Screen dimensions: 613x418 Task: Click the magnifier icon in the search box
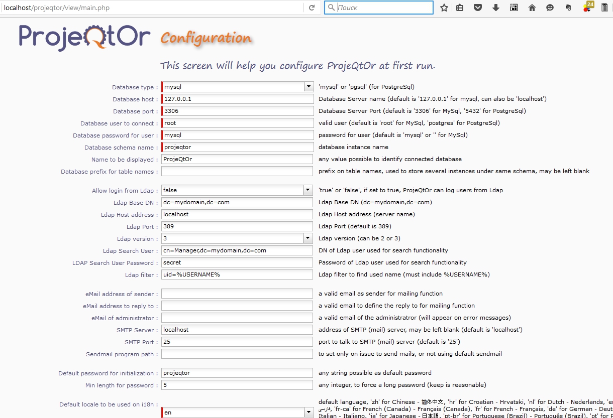(332, 8)
